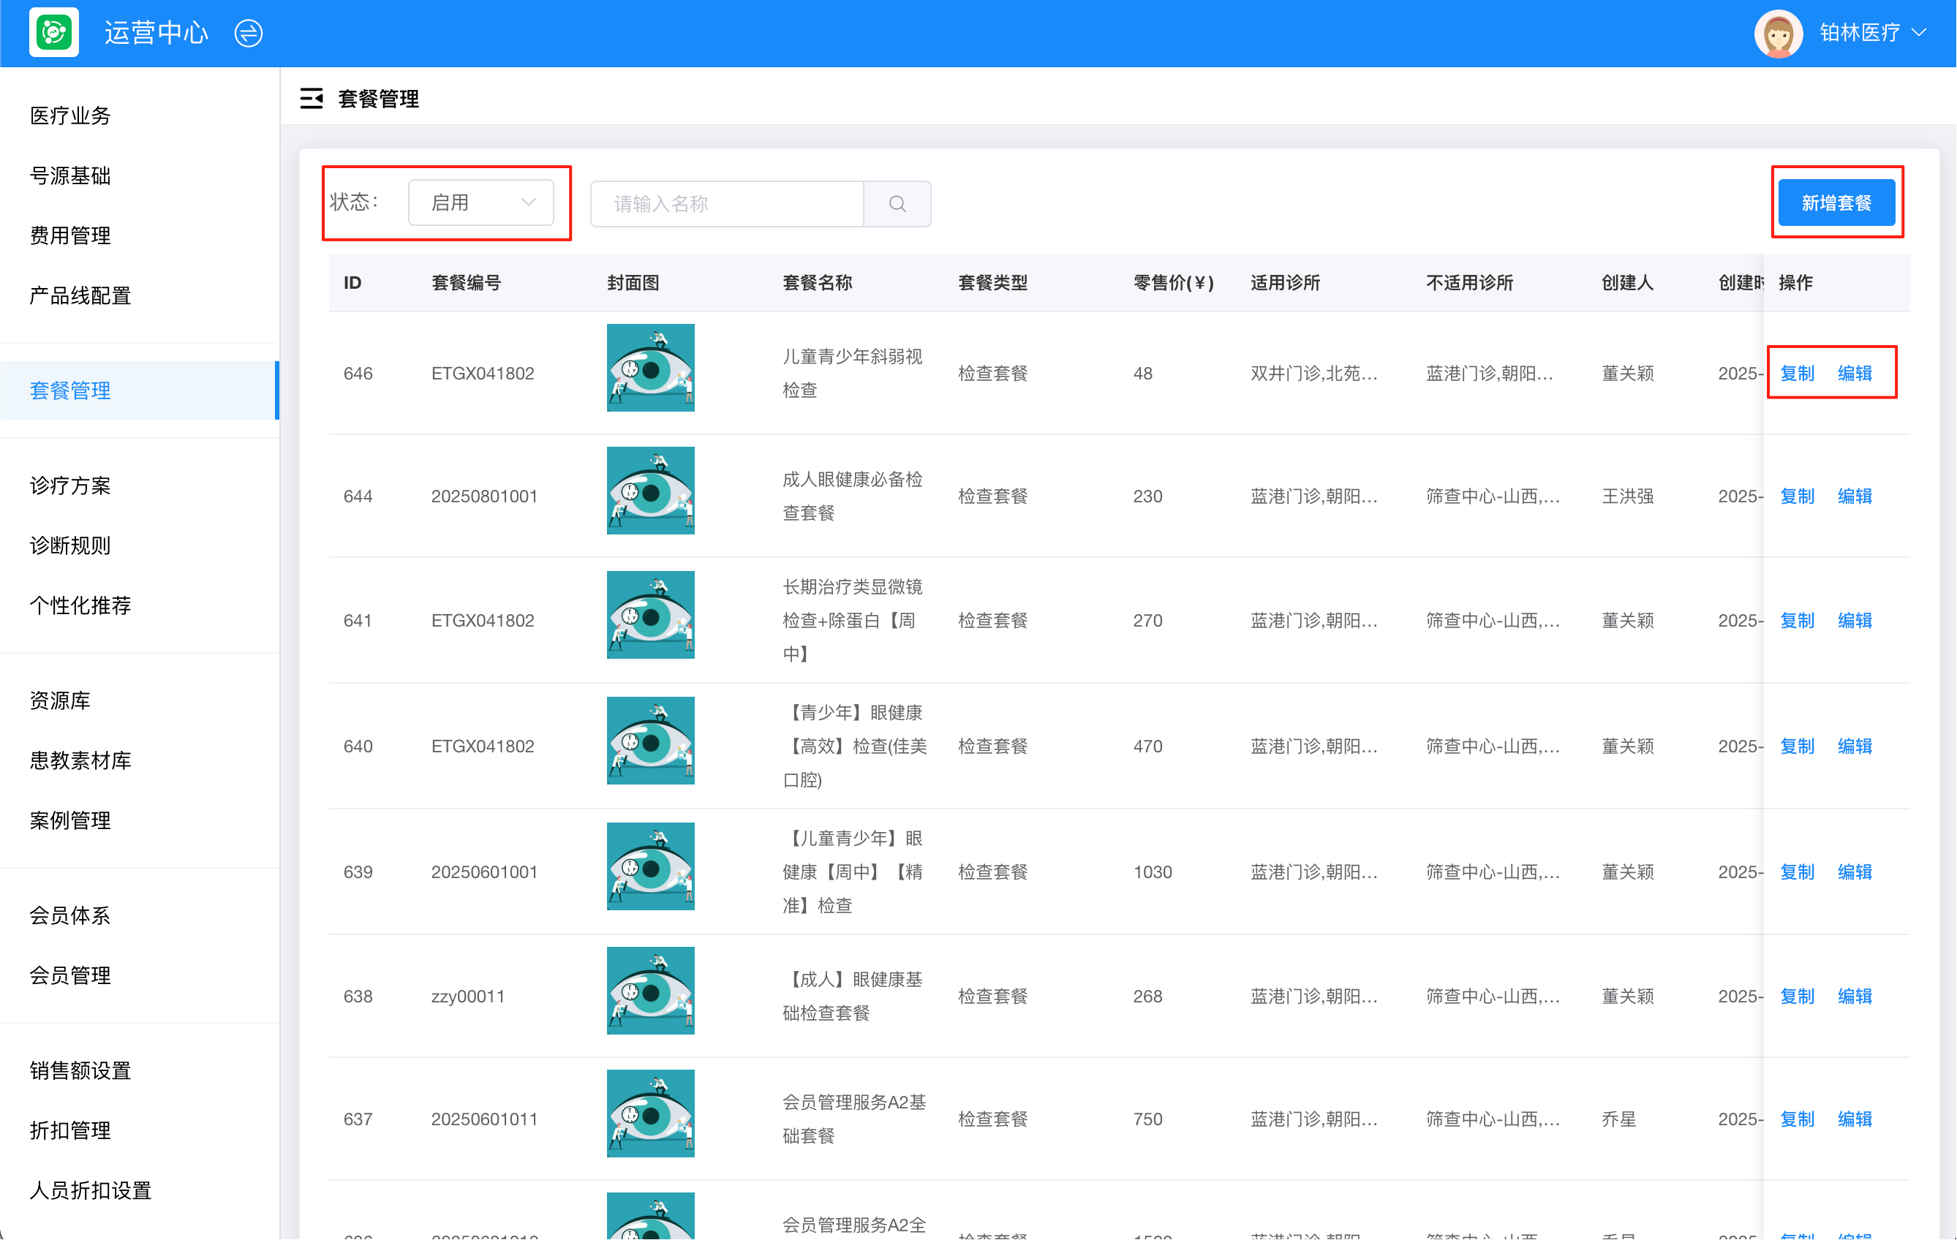1957x1240 pixels.
Task: Toggle sidebar with circle arrow icon
Action: click(248, 34)
